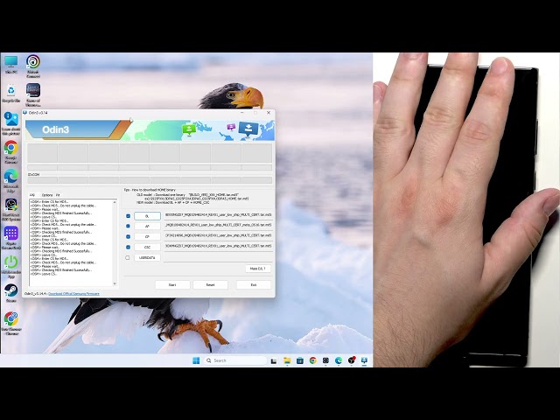The image size is (560, 420).
Task: Open the blue photo info desktop shortcut
Action: (x=11, y=122)
